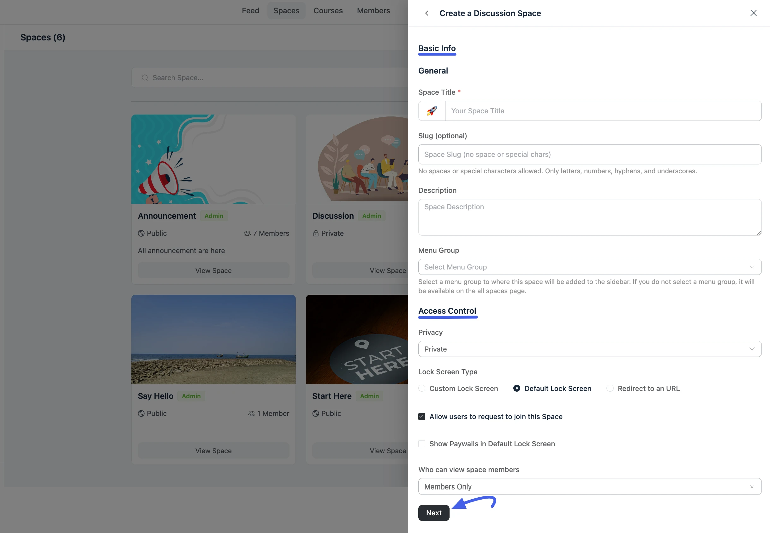Click the Say Hello card title
This screenshot has height=533, width=770.
tap(156, 396)
